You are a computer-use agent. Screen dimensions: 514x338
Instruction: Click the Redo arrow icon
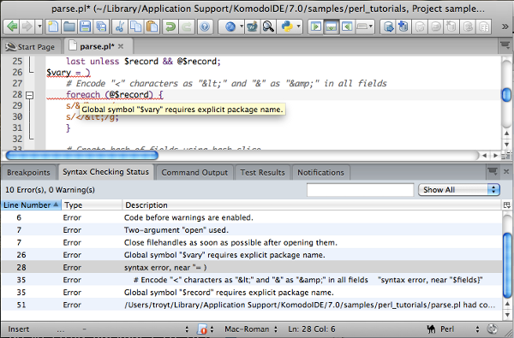pos(187,27)
